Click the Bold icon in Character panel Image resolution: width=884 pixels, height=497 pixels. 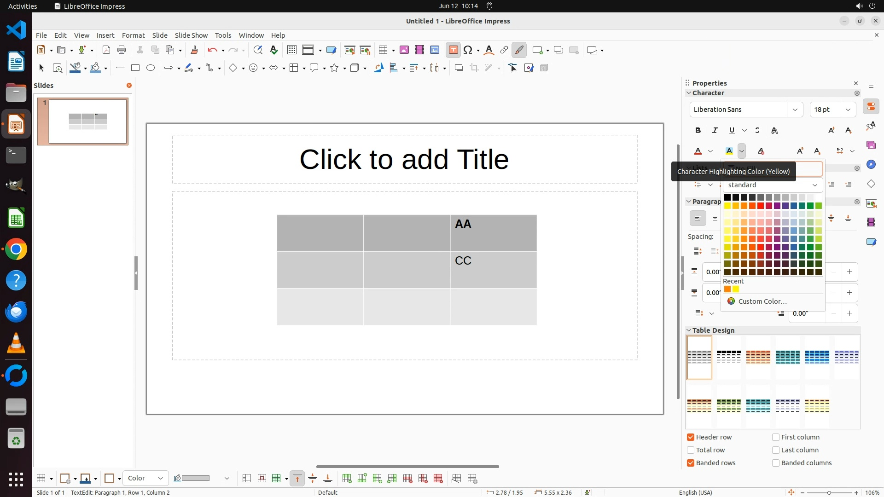click(698, 131)
